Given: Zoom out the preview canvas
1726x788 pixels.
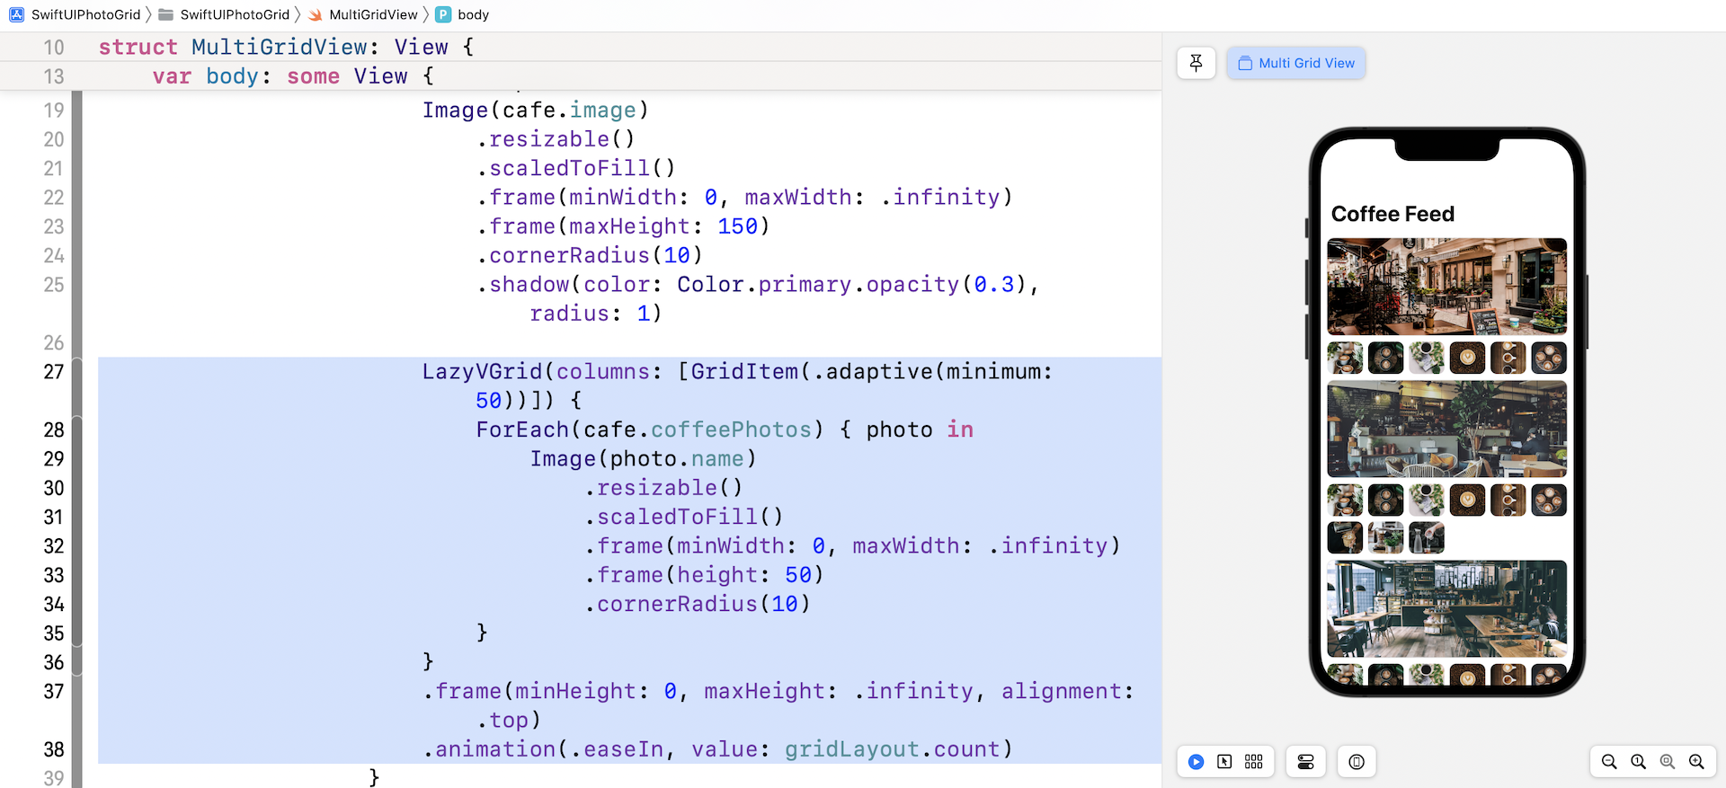Looking at the screenshot, I should click(x=1609, y=762).
